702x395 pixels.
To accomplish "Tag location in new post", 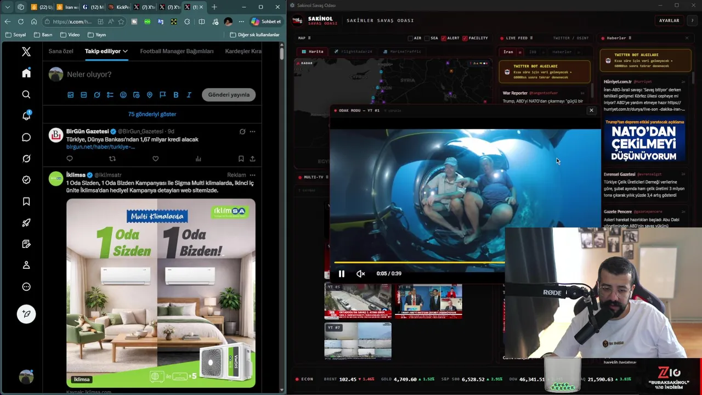I will 150,95.
